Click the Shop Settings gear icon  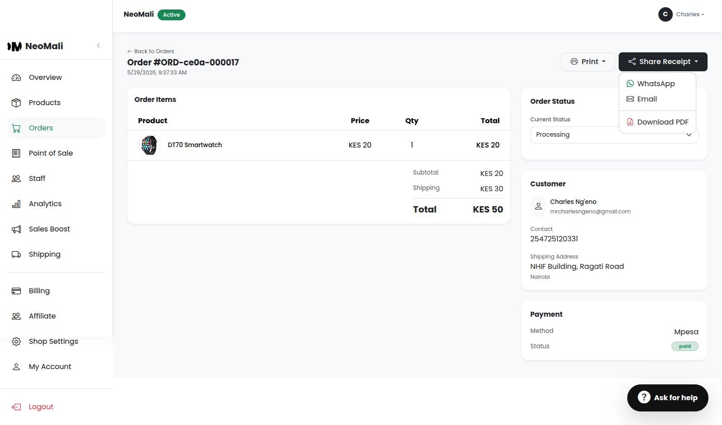pos(16,342)
